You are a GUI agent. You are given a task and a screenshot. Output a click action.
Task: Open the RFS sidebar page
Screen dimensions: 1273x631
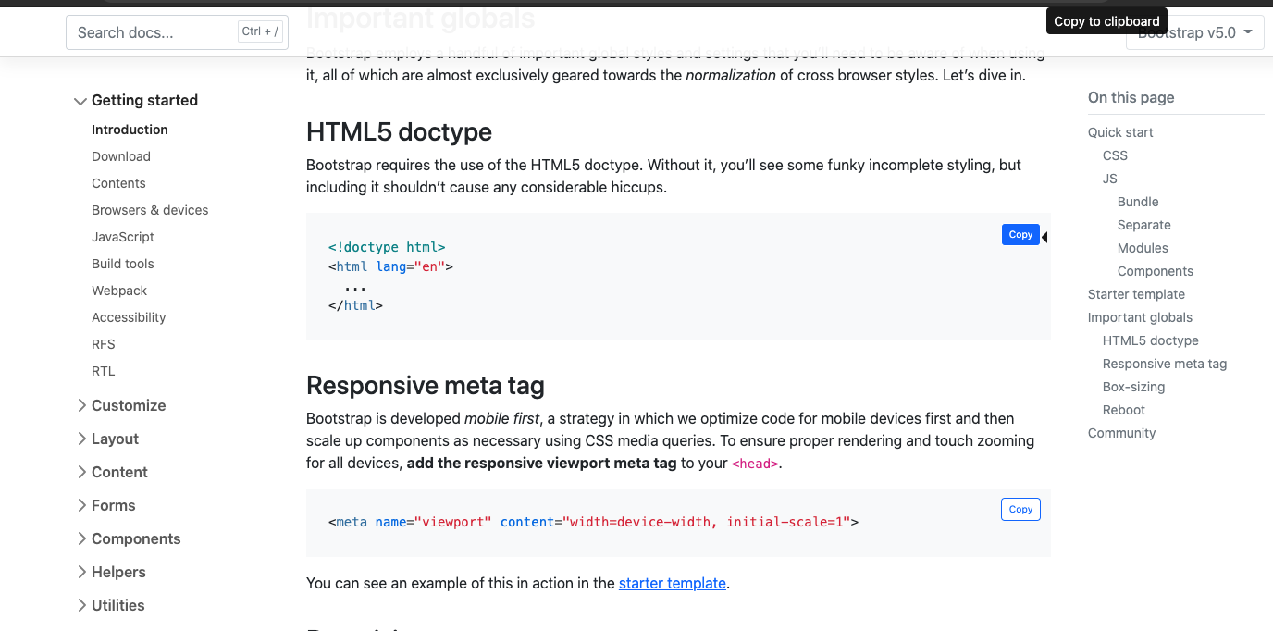104,344
